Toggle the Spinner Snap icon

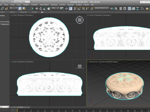coord(87,8)
